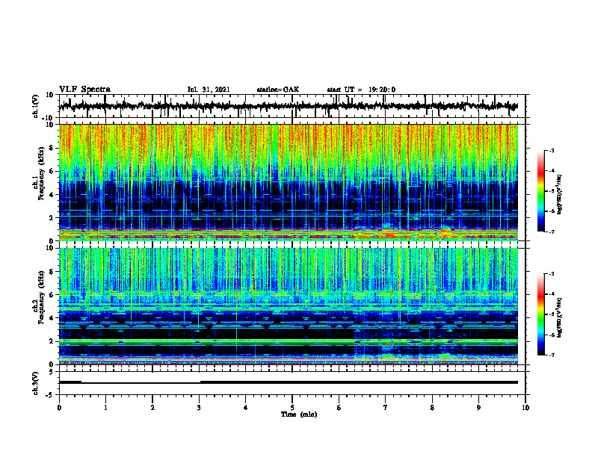Click the "station=GAK" header label
The height and width of the screenshot is (457, 592).
tap(278, 90)
